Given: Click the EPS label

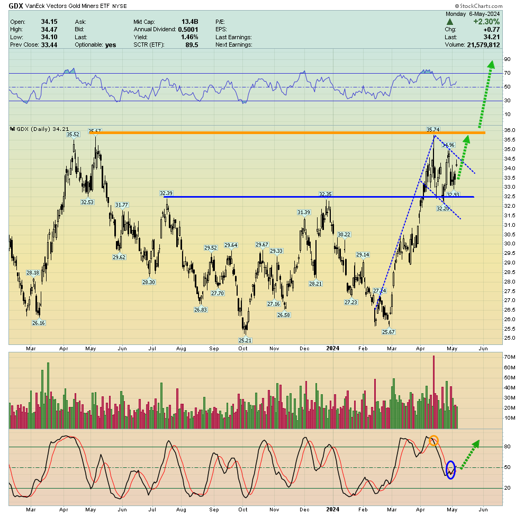Looking at the screenshot, I should coord(221,30).
